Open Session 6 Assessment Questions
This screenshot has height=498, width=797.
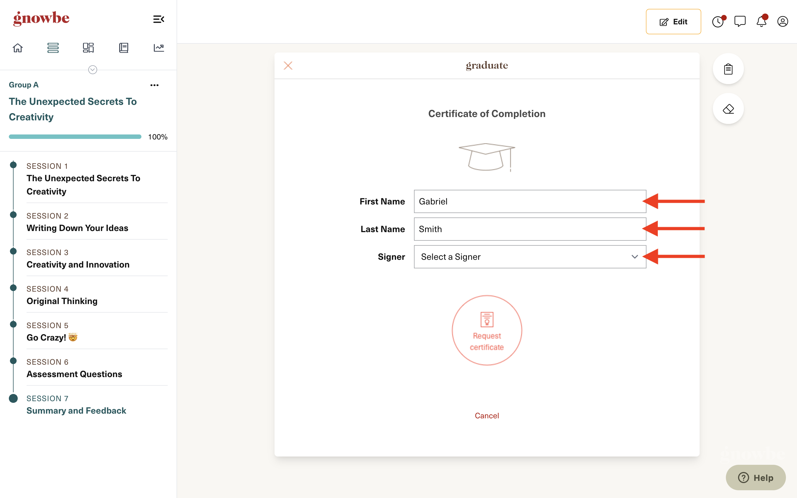click(97, 369)
